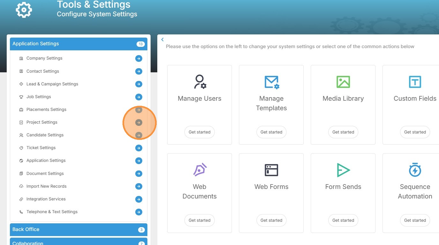
Task: Click Get started under Web Documents
Action: 200,220
